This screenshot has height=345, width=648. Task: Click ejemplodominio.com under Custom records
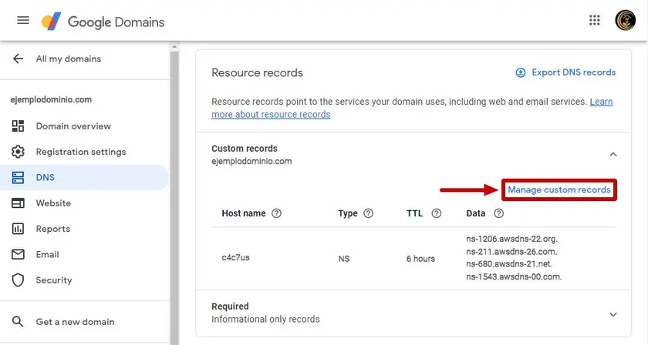click(251, 161)
